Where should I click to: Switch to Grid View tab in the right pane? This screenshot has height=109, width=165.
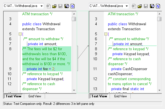tap(120, 96)
